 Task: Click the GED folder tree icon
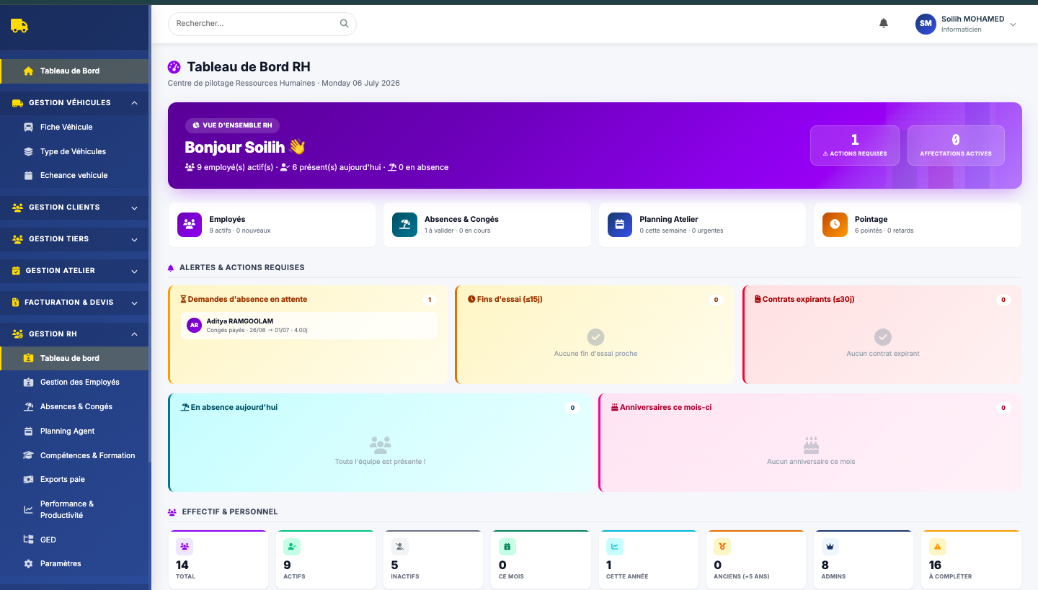tap(28, 540)
